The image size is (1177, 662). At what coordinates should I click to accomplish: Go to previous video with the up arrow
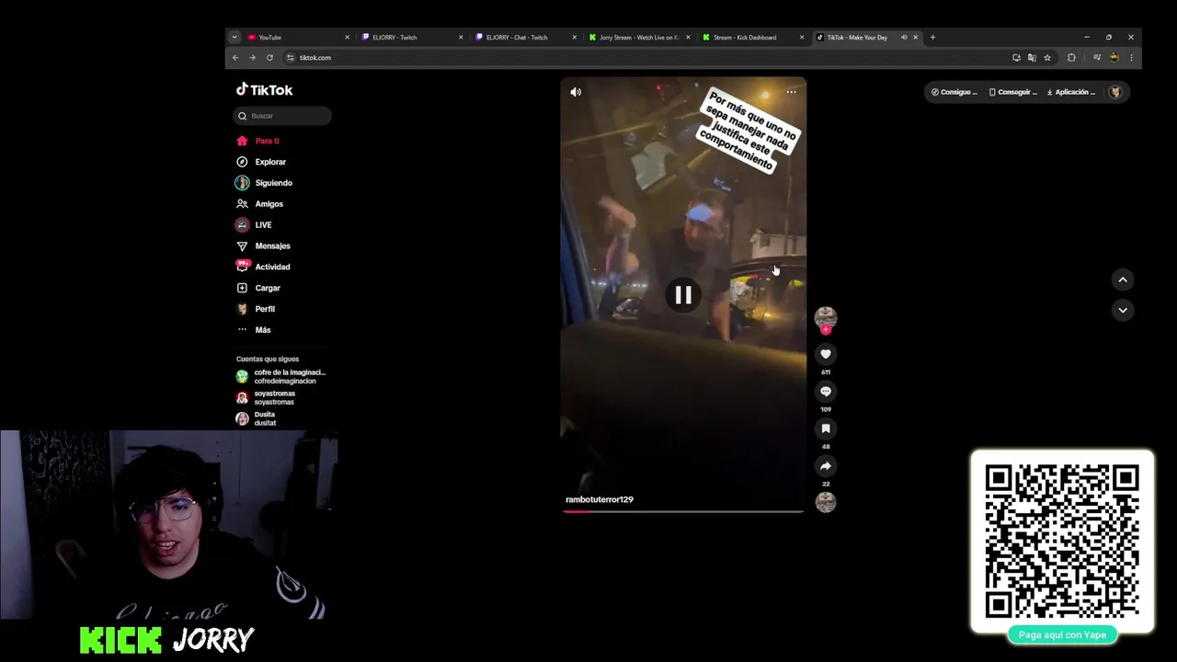point(1123,280)
